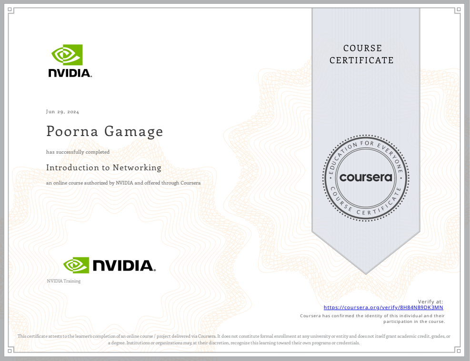Click the certificate disclaimer footer text
This screenshot has height=361, width=470.
[234, 340]
